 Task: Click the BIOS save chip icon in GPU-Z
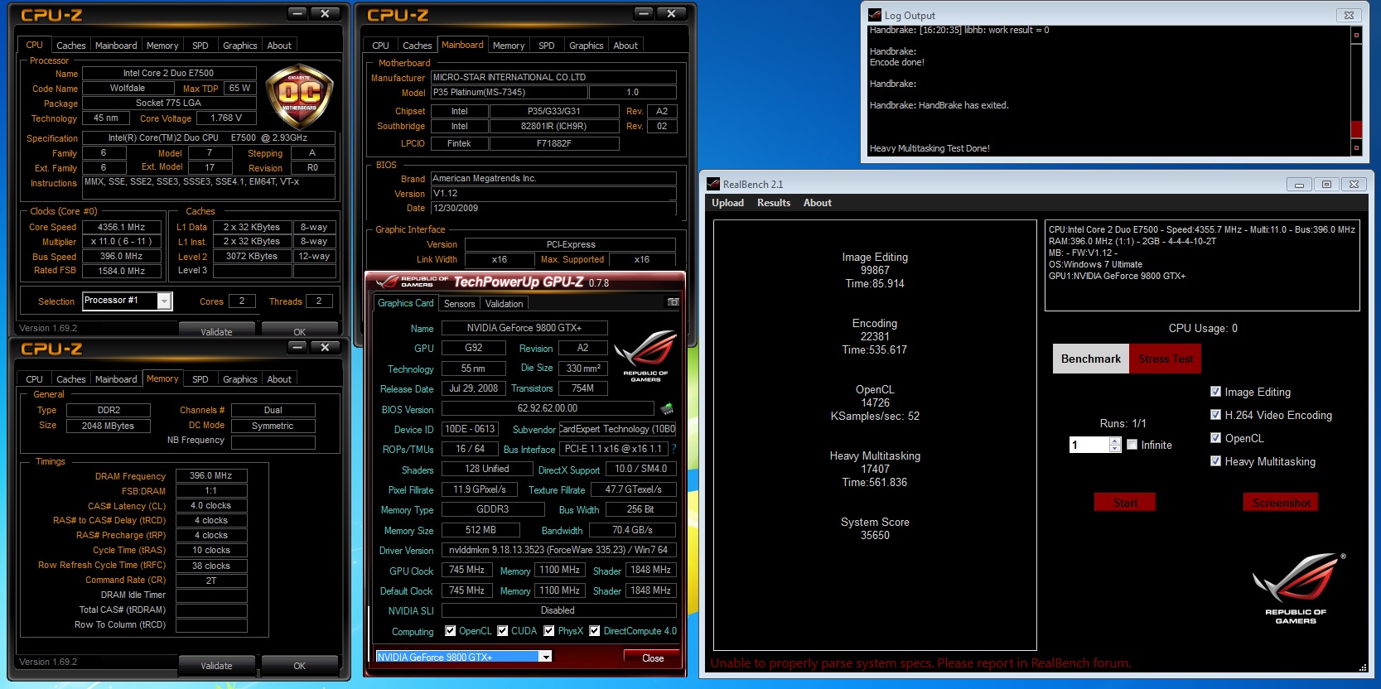click(667, 408)
